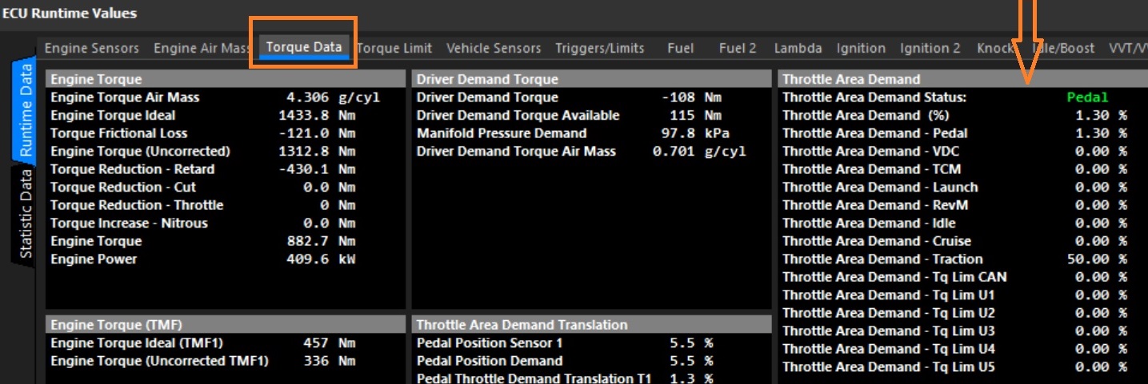The height and width of the screenshot is (384, 1148).
Task: Click the Throttle Area Demand Status Pedal value
Action: coord(1087,97)
